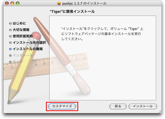
Task: Click the package icon in the title bar
Action: pos(59,4)
